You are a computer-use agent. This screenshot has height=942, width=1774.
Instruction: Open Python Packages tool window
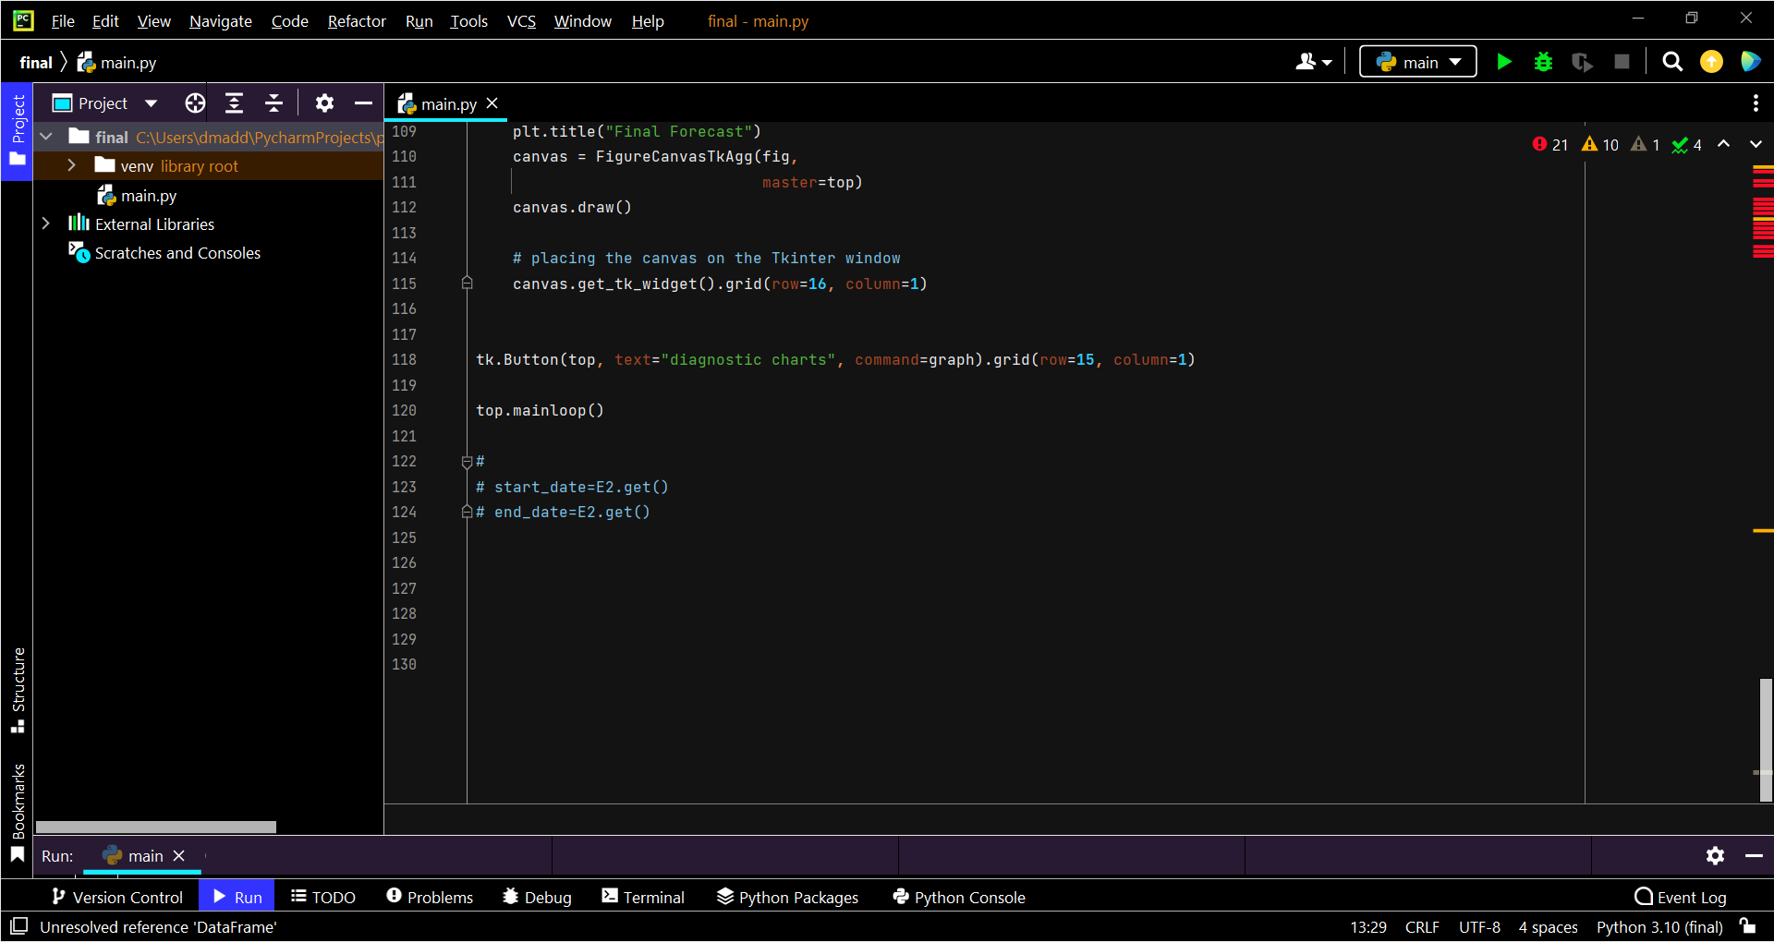click(788, 897)
